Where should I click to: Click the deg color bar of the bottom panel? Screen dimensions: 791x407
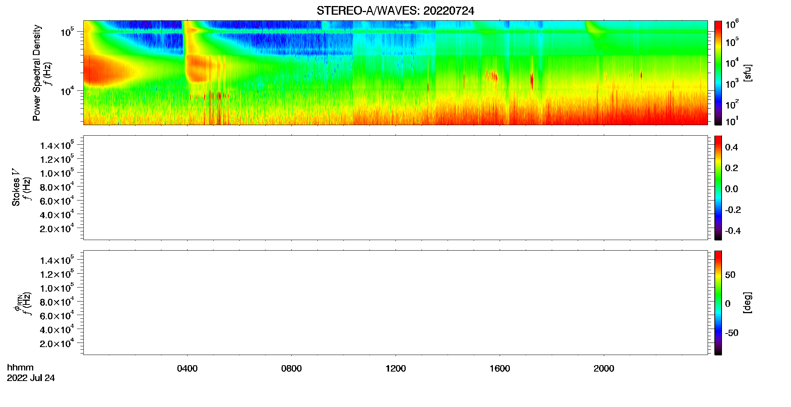point(718,303)
